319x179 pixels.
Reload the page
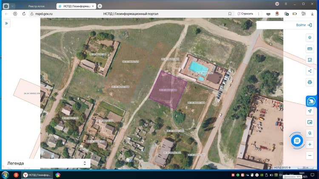(x=24, y=14)
